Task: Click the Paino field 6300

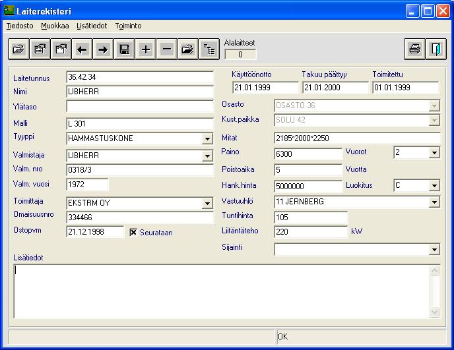Action: pyautogui.click(x=308, y=154)
